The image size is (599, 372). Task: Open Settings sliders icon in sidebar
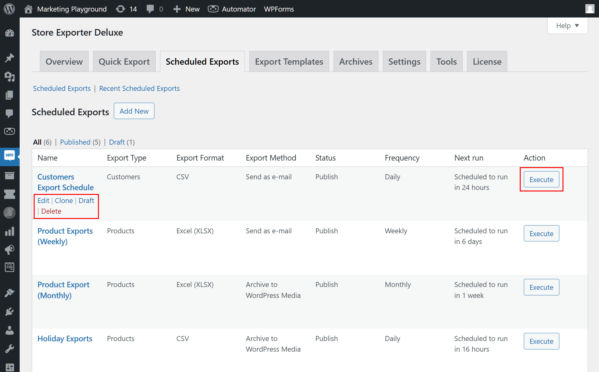click(x=10, y=367)
